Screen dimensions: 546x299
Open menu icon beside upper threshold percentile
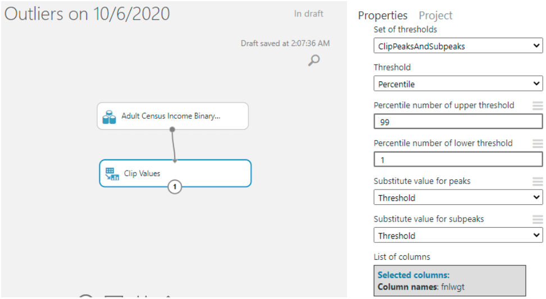pyautogui.click(x=538, y=105)
